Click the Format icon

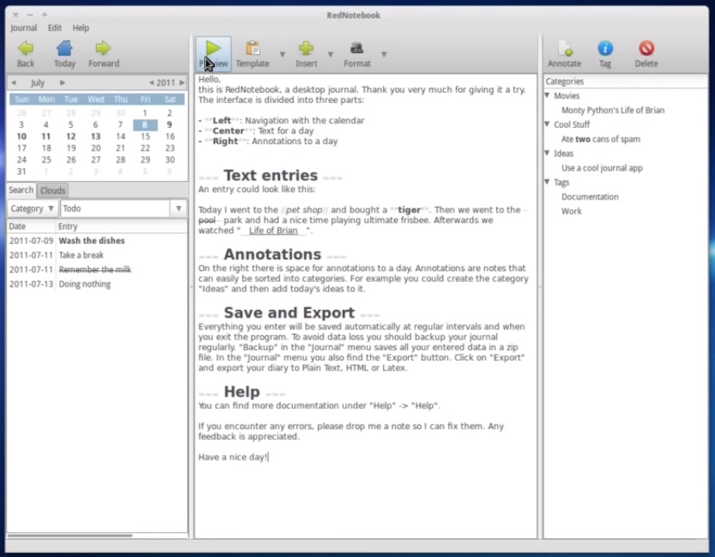(x=356, y=50)
